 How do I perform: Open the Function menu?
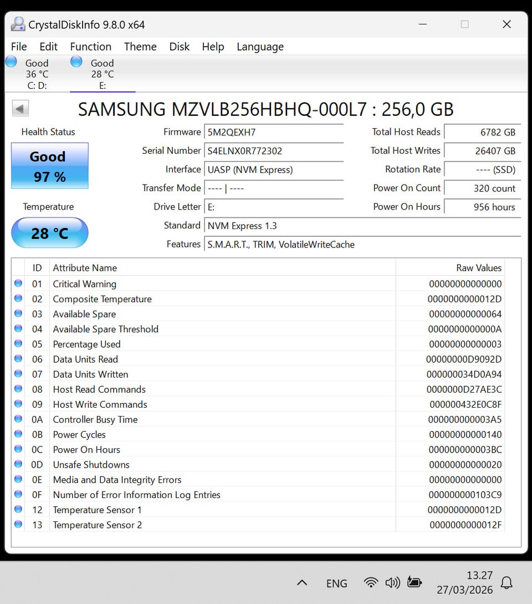pyautogui.click(x=91, y=47)
